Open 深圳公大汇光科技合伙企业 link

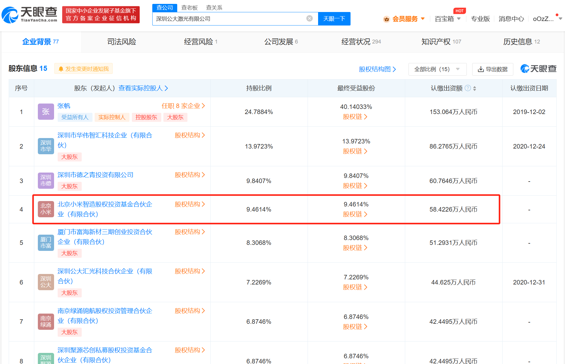pyautogui.click(x=105, y=276)
